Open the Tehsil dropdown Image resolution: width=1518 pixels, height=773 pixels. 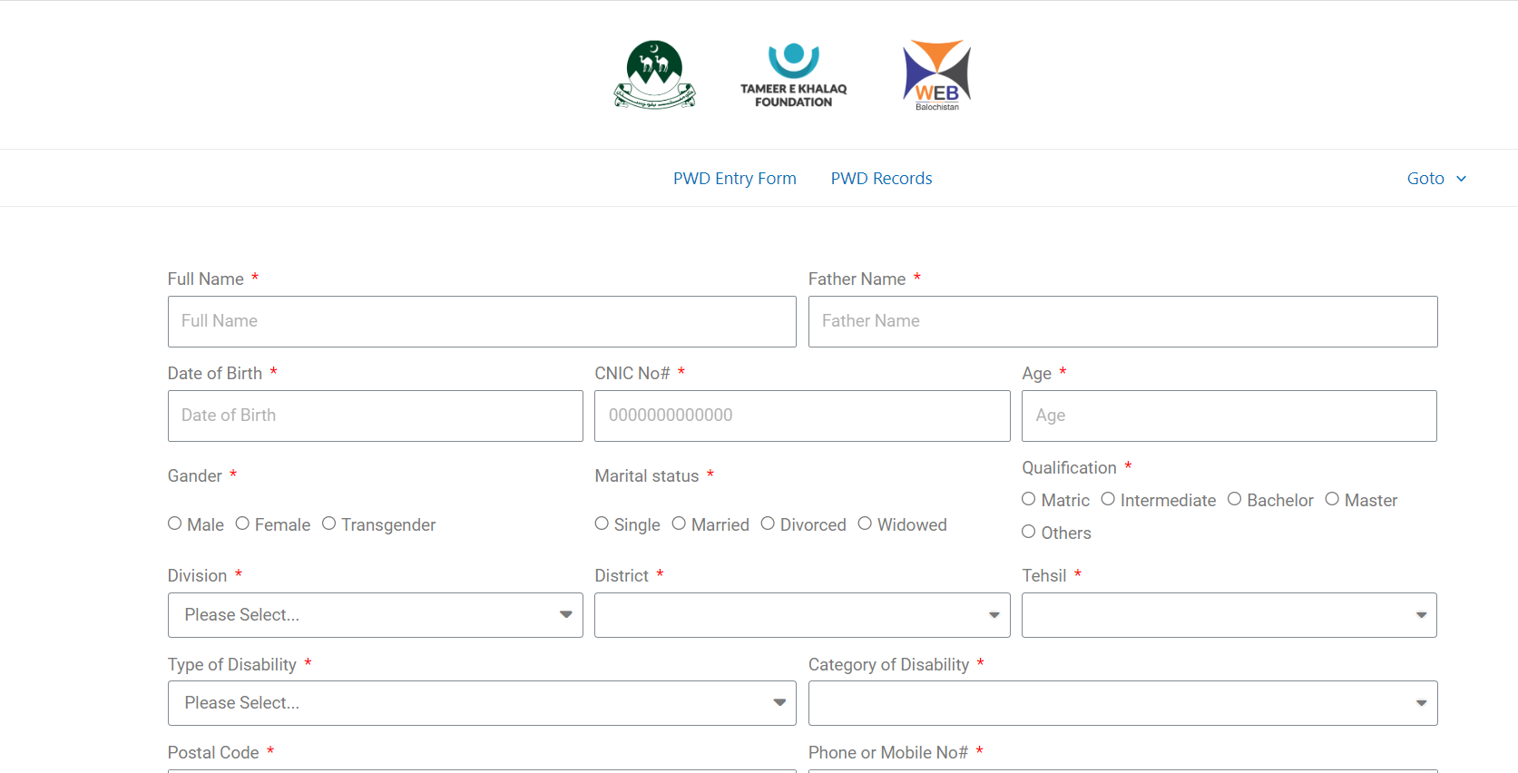point(1229,615)
